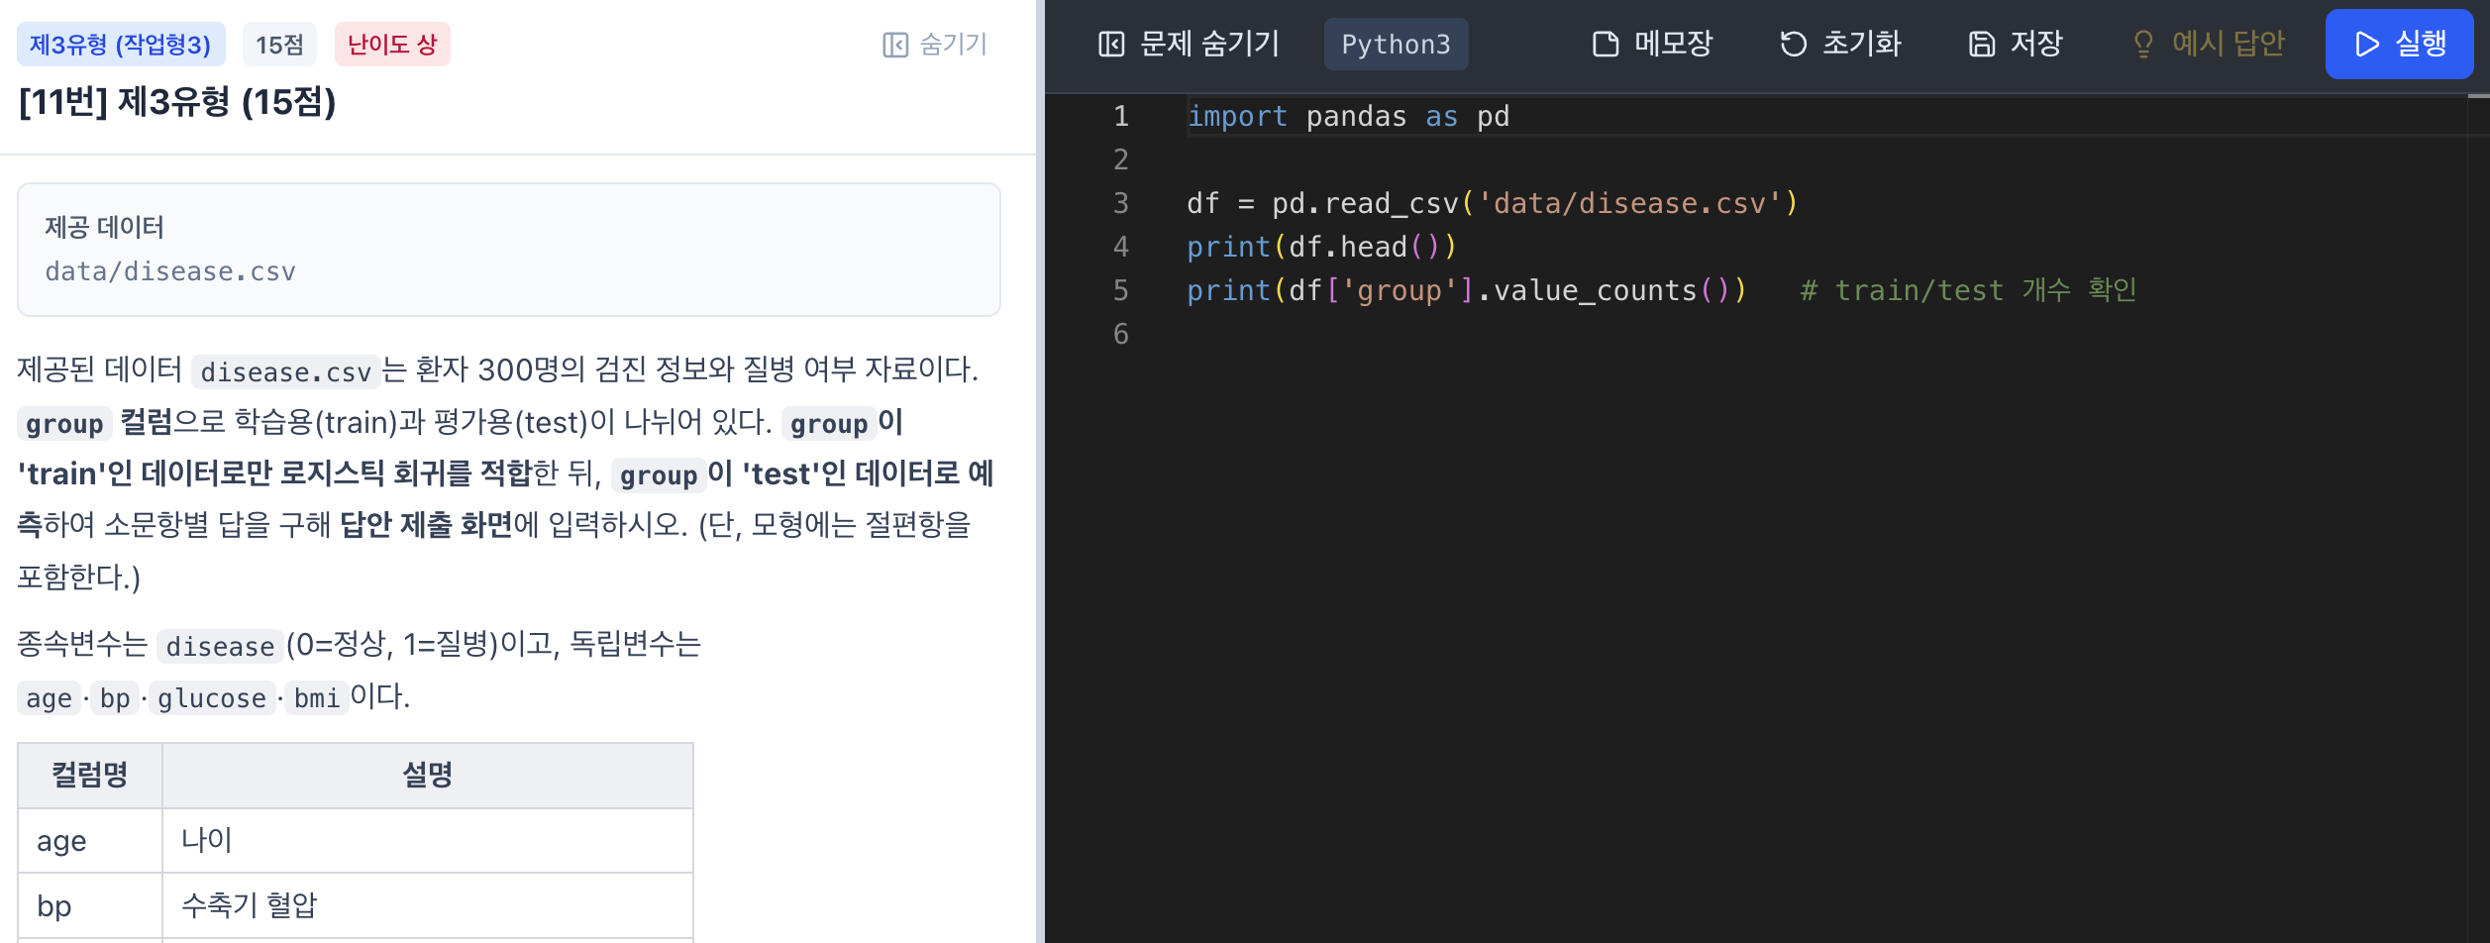
Task: Click the 제3유형 (작업형3) tag
Action: click(121, 45)
